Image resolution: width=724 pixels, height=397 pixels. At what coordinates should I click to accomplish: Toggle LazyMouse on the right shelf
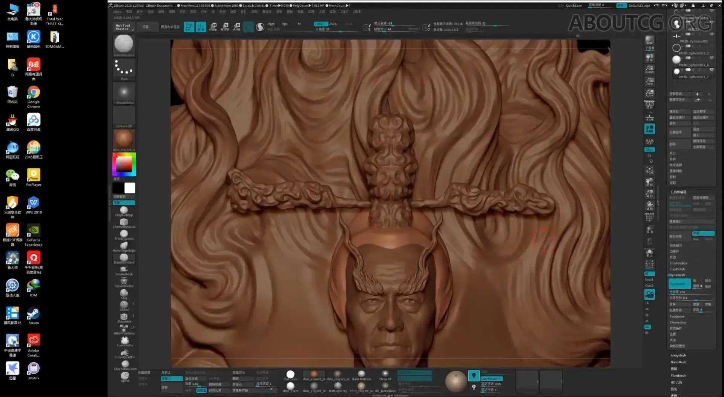491,378
